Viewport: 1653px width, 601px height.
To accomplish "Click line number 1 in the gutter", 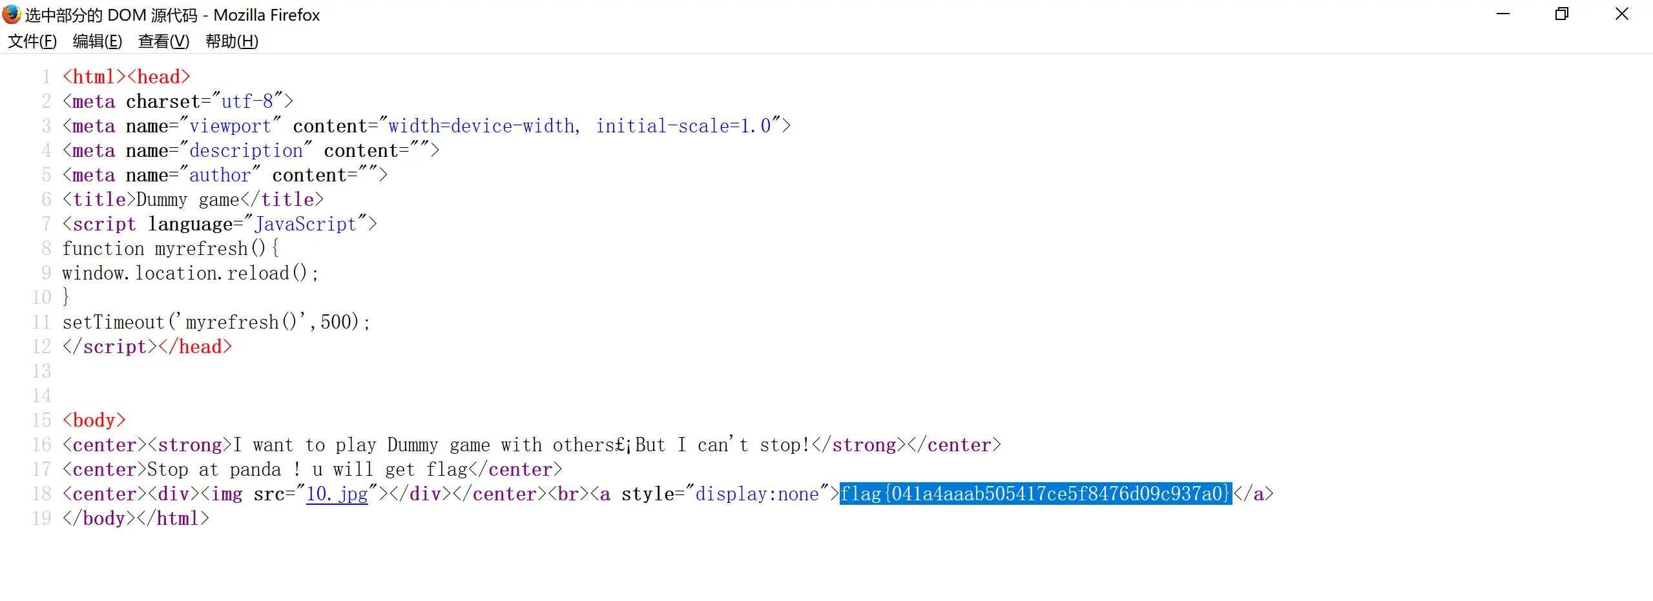I will [x=46, y=77].
